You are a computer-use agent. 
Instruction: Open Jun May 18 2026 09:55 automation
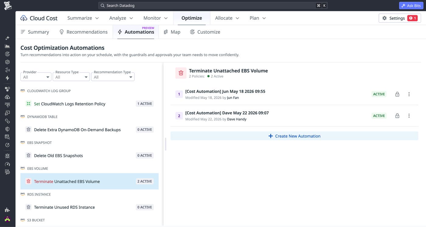tap(225, 91)
